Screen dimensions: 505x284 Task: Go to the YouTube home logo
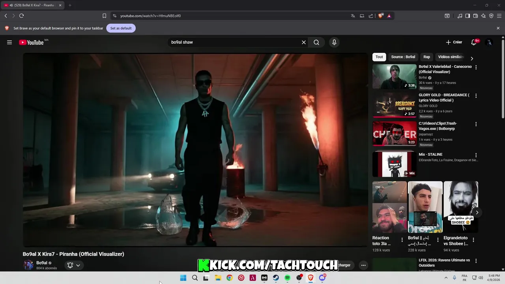point(31,42)
